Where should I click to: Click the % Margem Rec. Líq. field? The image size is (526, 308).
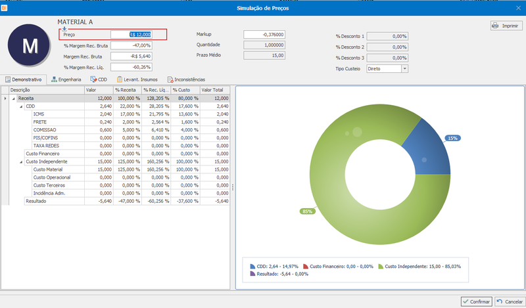coord(131,67)
